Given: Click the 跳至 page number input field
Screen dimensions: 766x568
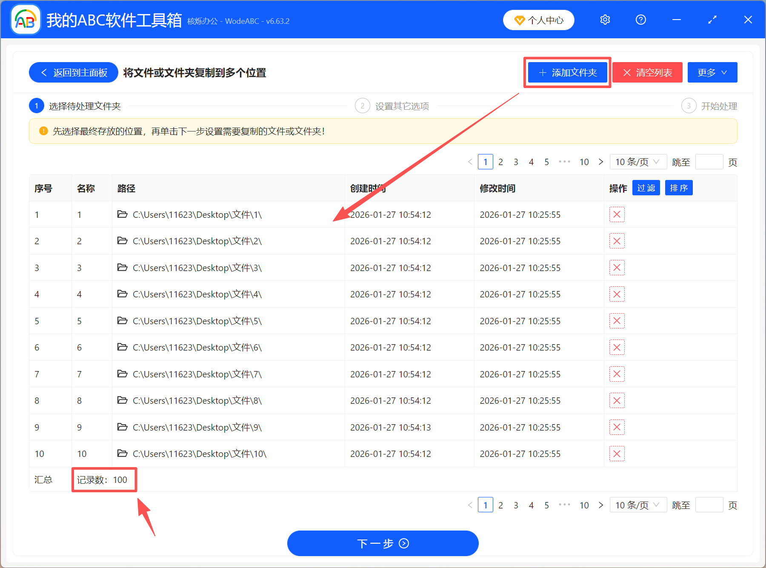Looking at the screenshot, I should (709, 162).
